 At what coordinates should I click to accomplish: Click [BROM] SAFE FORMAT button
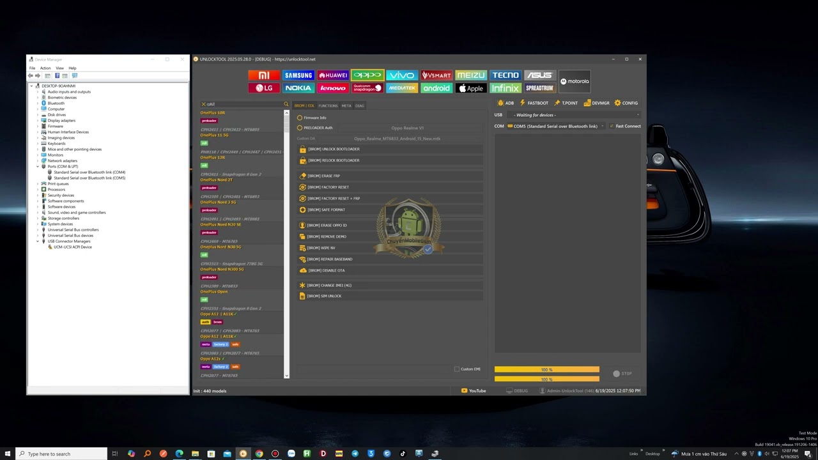390,210
